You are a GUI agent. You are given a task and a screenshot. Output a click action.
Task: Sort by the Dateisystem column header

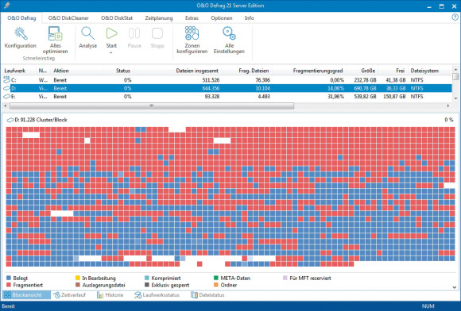click(x=424, y=71)
